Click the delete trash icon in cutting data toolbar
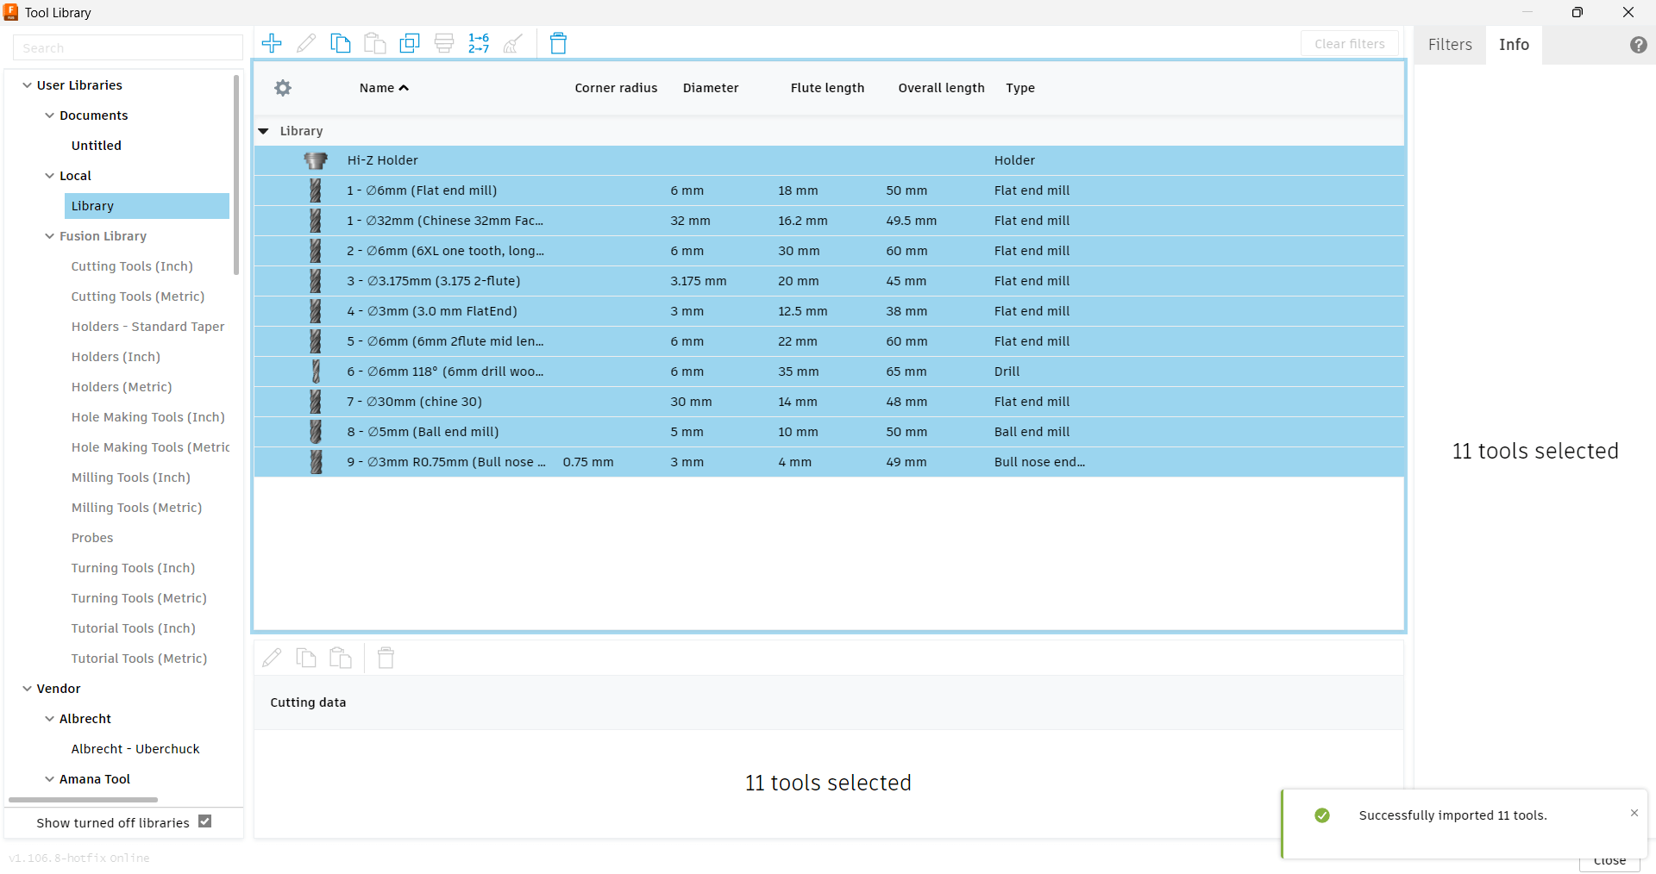1656x874 pixels. [386, 659]
